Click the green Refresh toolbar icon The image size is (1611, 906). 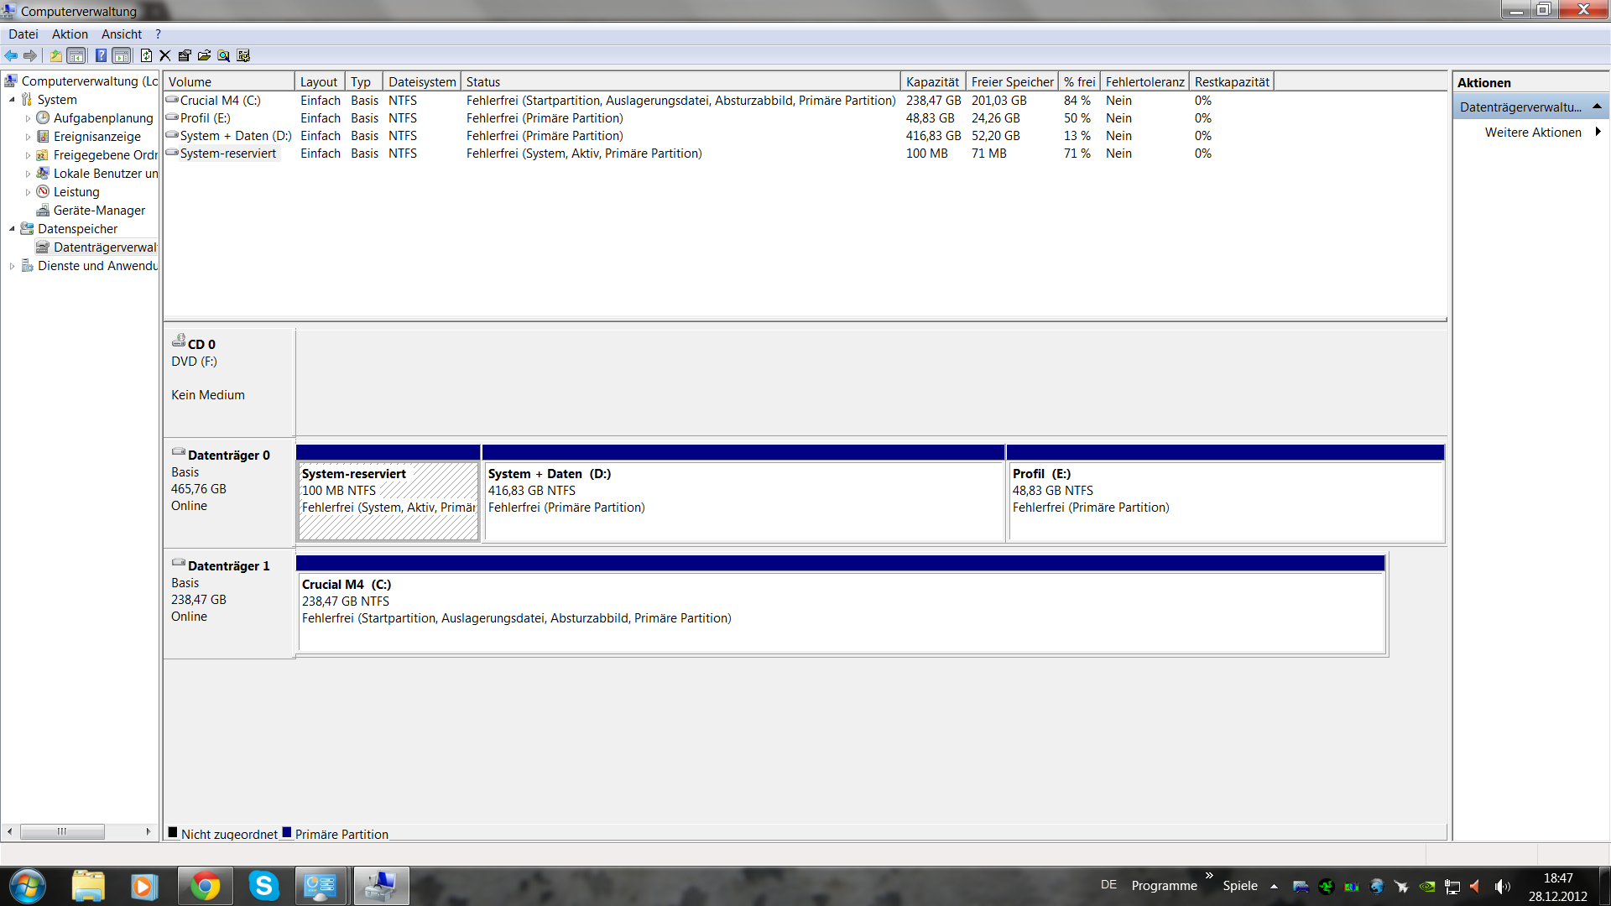(x=146, y=55)
